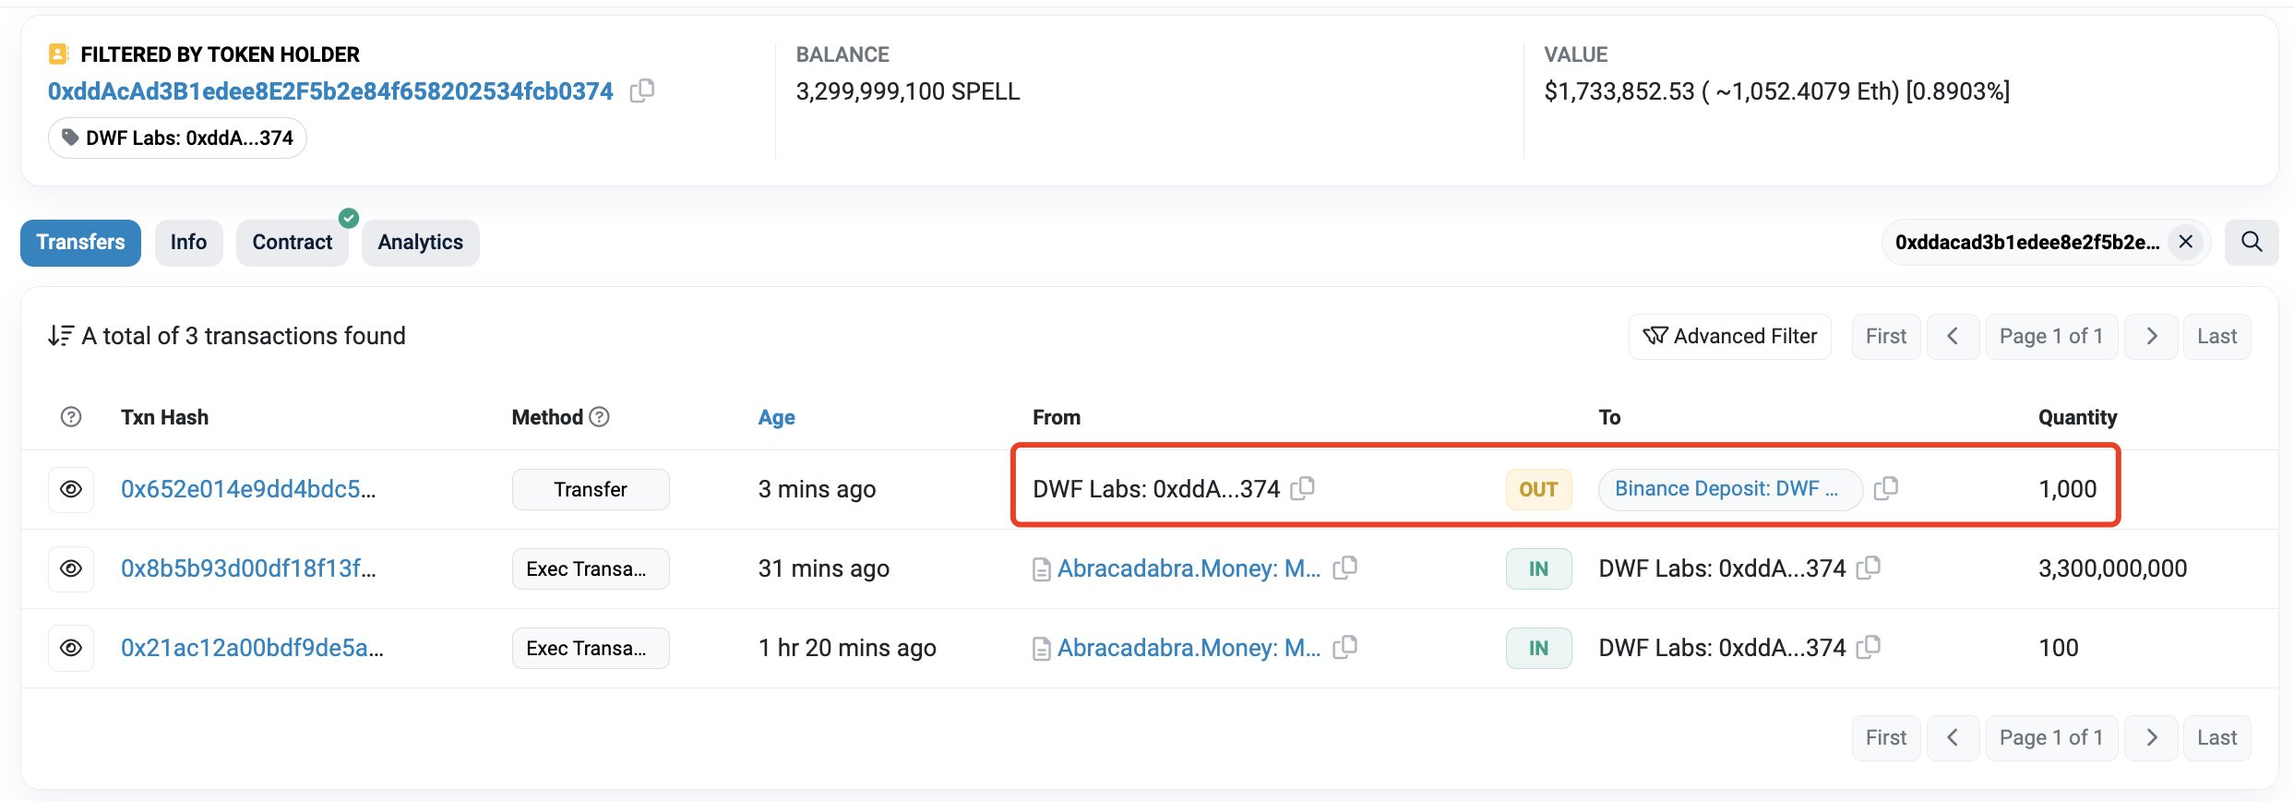Open the Advanced Filter options
The width and height of the screenshot is (2294, 801).
[x=1729, y=337]
